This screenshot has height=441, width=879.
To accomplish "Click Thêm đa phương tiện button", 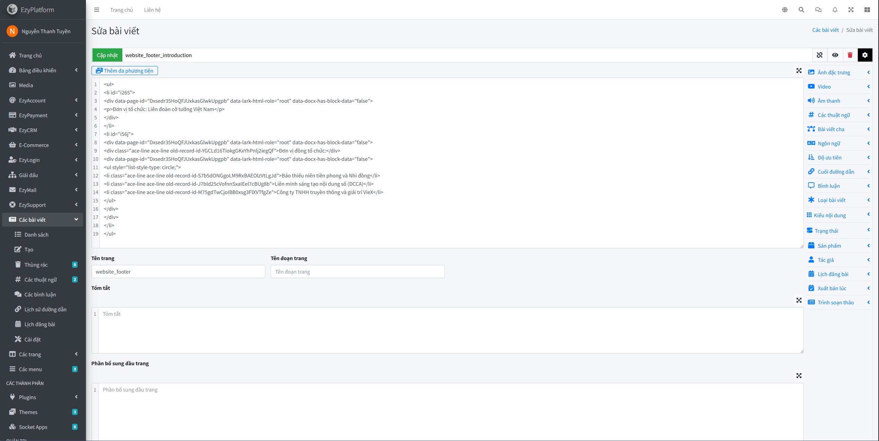I will pyautogui.click(x=125, y=71).
